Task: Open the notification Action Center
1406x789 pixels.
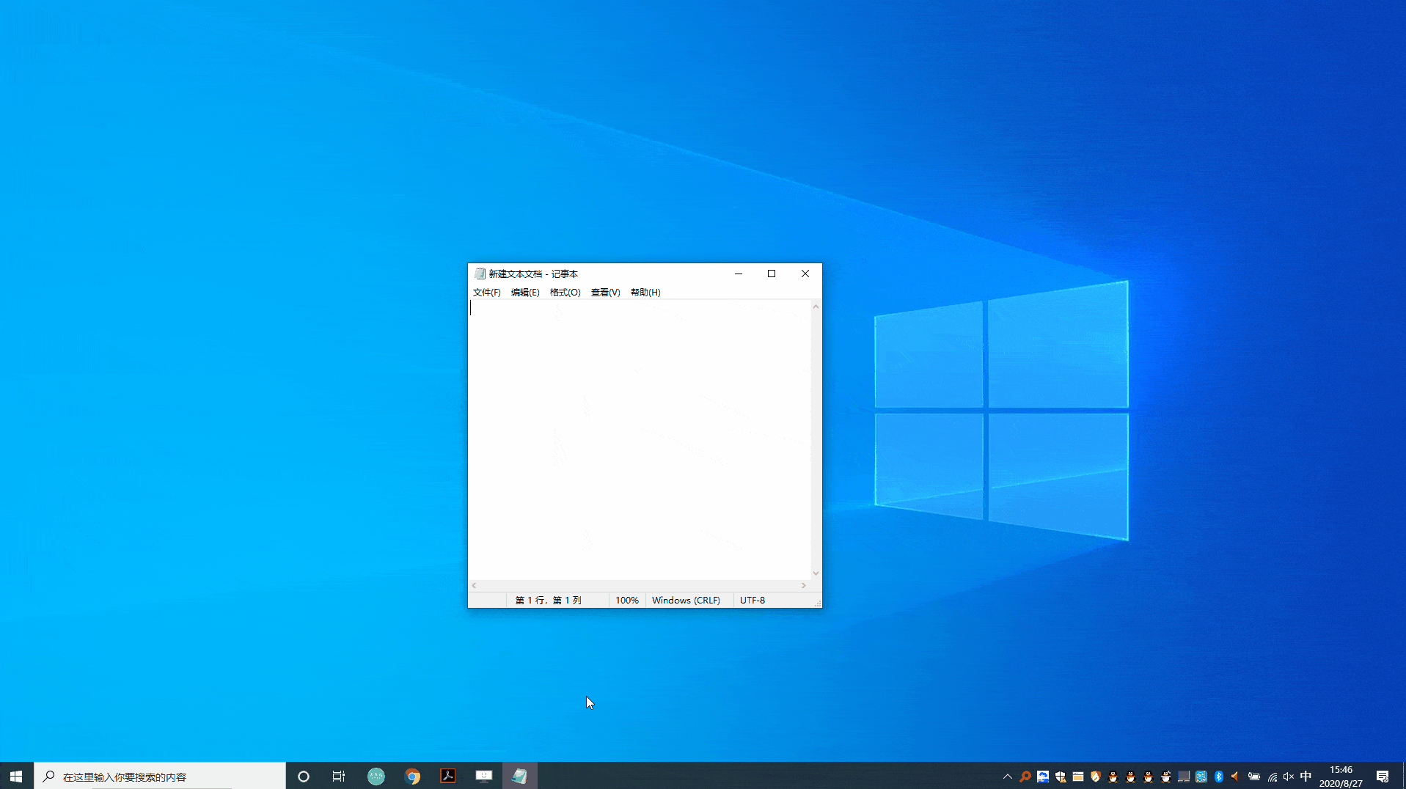Action: 1383,777
